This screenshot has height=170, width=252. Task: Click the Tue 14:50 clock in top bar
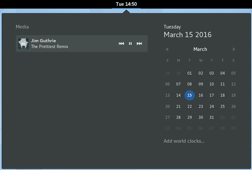click(x=126, y=4)
